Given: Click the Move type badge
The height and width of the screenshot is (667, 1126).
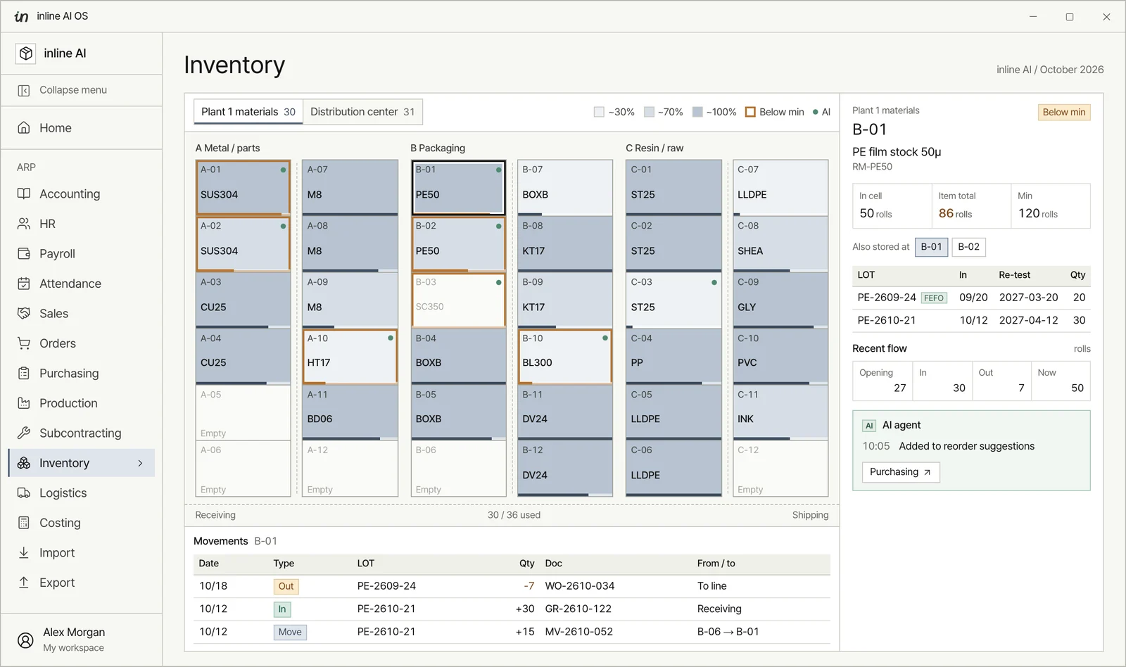Looking at the screenshot, I should tap(290, 632).
